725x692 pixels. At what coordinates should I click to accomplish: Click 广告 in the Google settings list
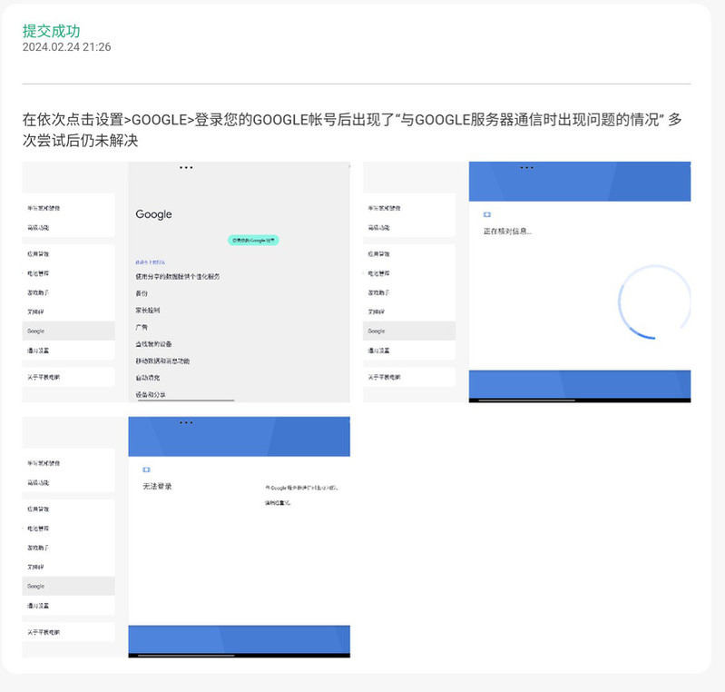click(142, 327)
